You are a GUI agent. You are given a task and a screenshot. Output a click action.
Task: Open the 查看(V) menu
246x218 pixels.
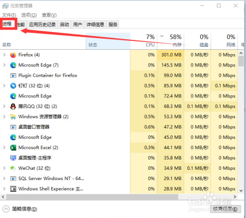click(x=49, y=15)
